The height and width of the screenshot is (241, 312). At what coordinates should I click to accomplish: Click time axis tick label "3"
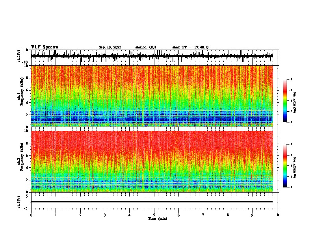pyautogui.click(x=105, y=215)
